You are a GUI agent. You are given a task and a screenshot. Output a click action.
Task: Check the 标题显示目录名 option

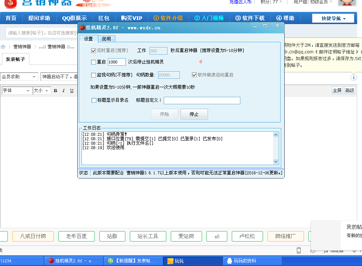(94, 100)
